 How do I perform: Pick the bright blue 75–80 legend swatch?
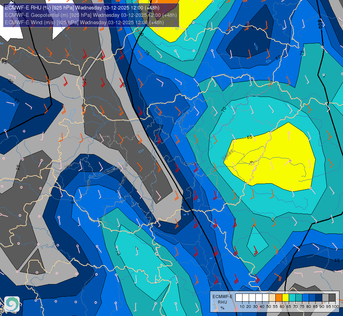click(306, 297)
